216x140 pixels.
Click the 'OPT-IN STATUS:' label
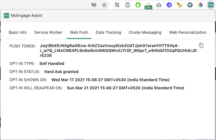(x=25, y=72)
